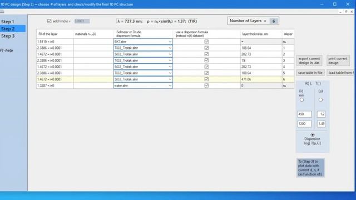Expand the SiO2 dropdown for layer 2

(x=170, y=54)
